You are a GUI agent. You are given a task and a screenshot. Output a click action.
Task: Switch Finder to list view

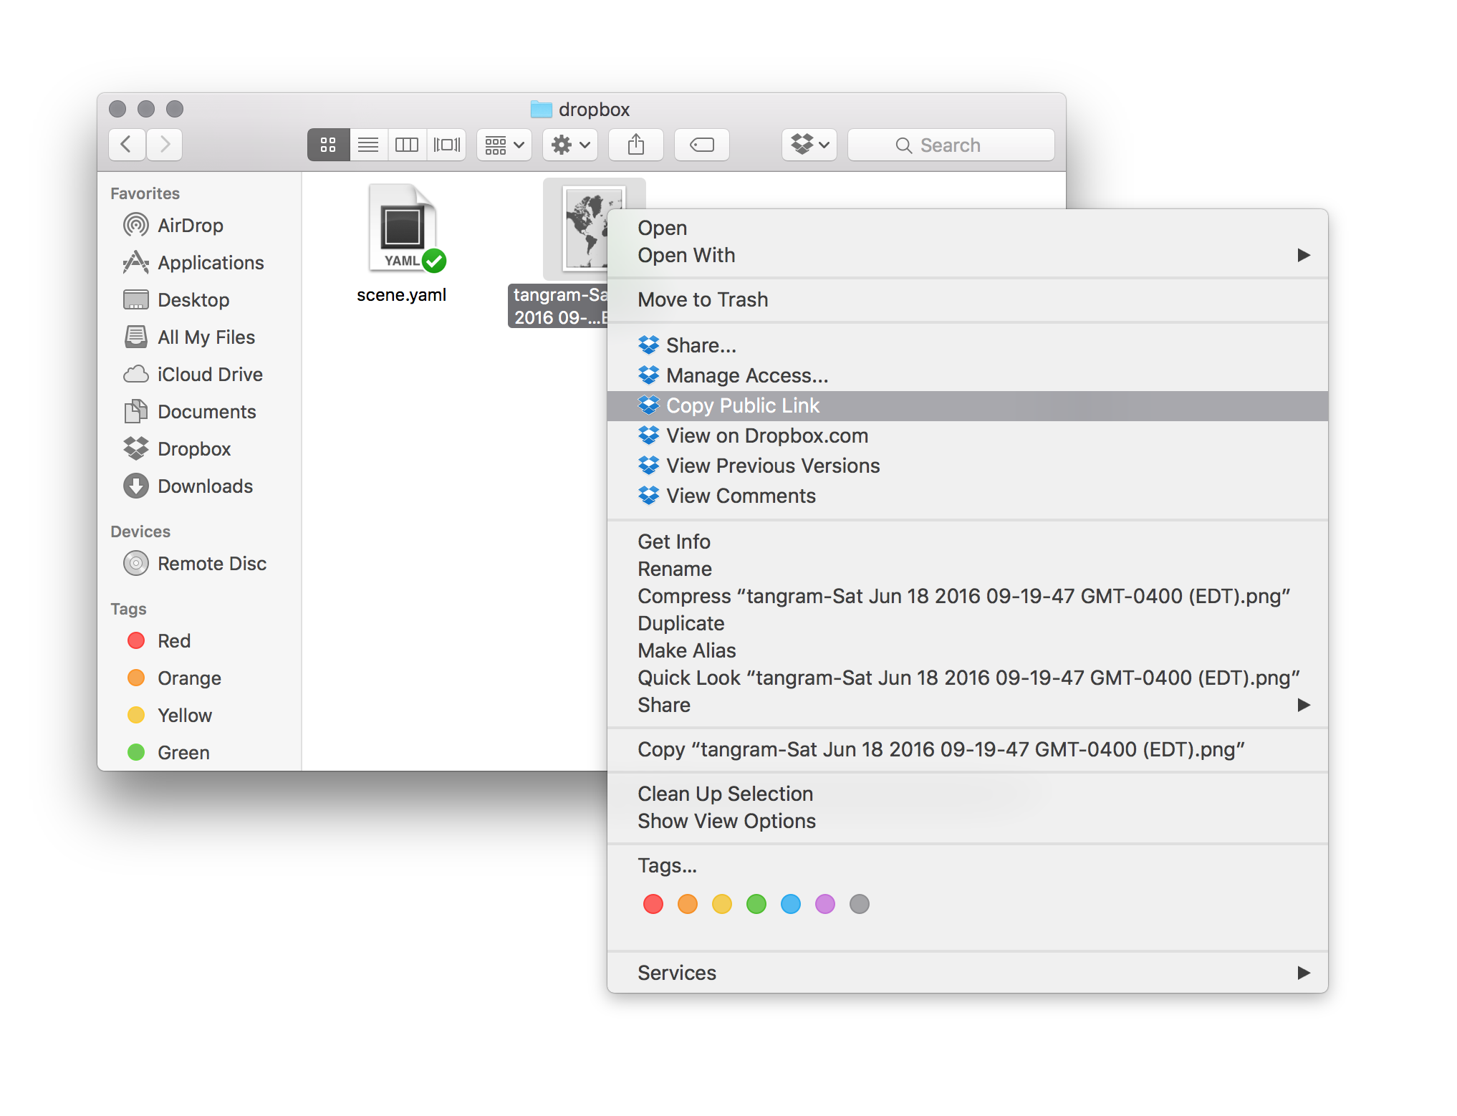pyautogui.click(x=368, y=145)
